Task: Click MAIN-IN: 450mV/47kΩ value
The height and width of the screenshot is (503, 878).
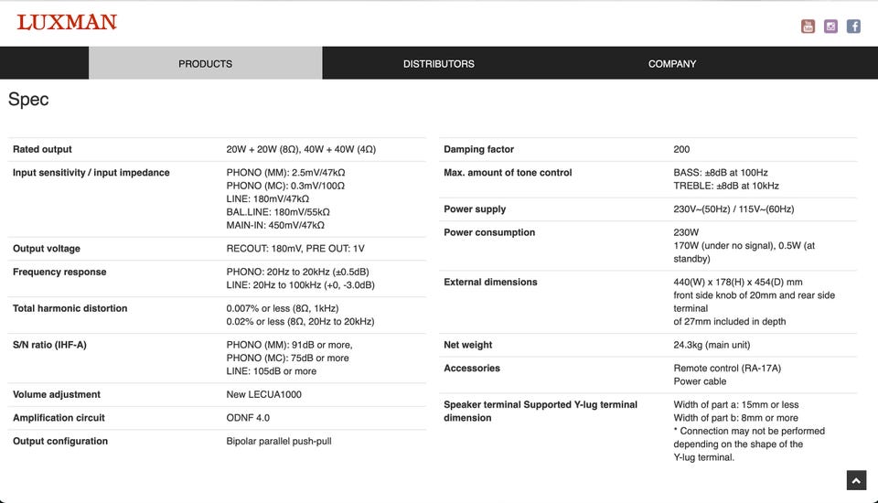Action: coord(275,225)
